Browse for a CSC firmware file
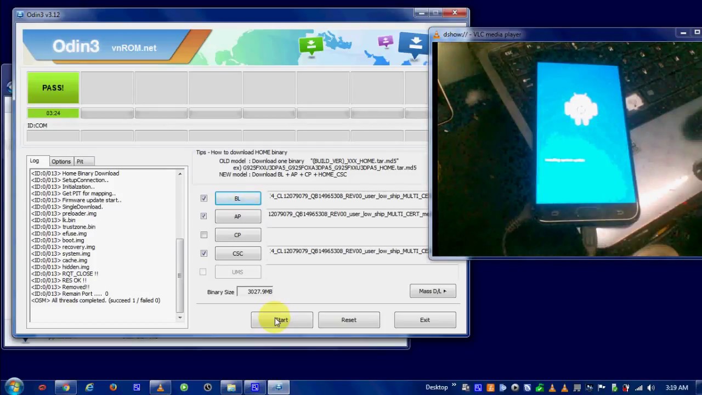The width and height of the screenshot is (702, 395). 237,253
